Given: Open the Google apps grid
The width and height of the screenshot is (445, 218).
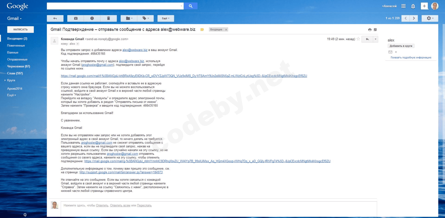Looking at the screenshot, I should pos(403,6).
